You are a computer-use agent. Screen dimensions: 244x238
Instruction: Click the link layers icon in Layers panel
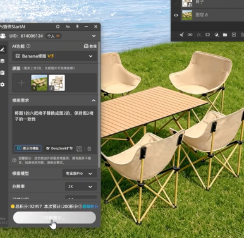point(190,35)
